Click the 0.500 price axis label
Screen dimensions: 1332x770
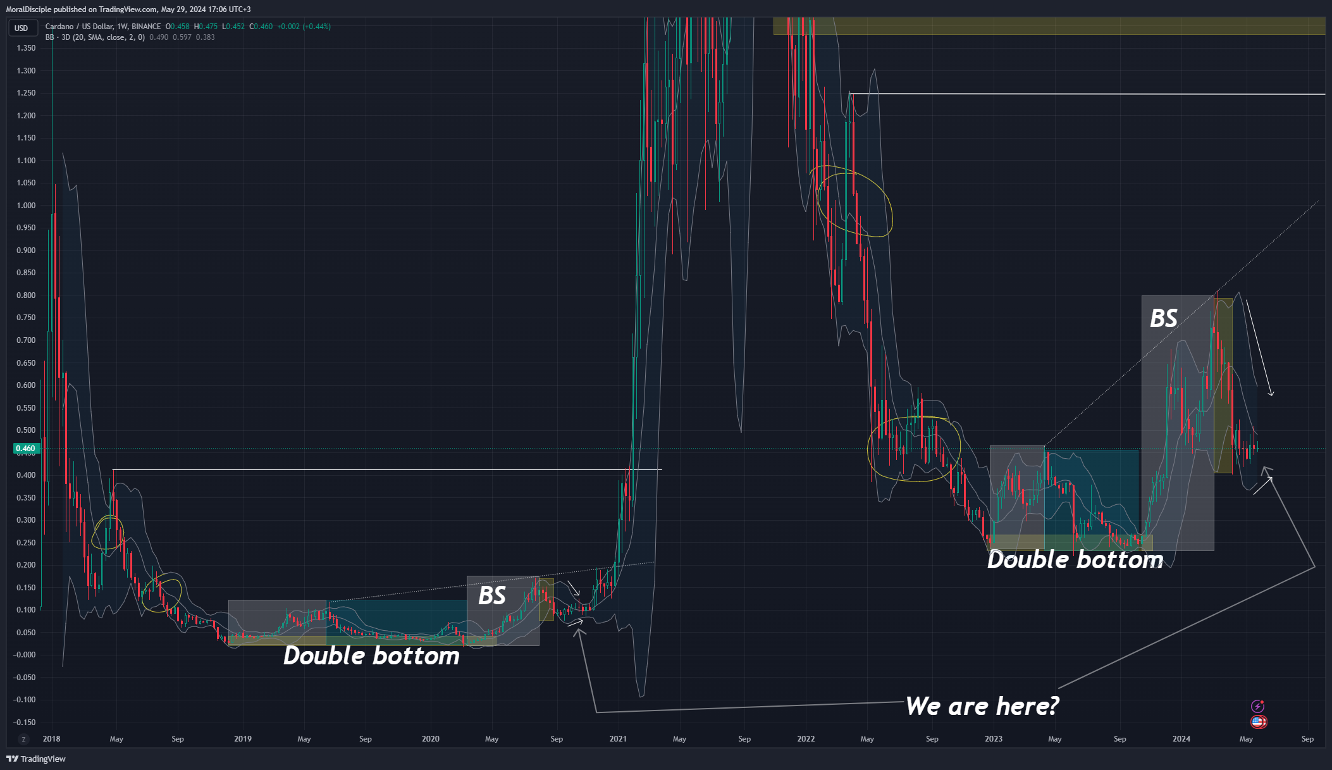coord(26,430)
